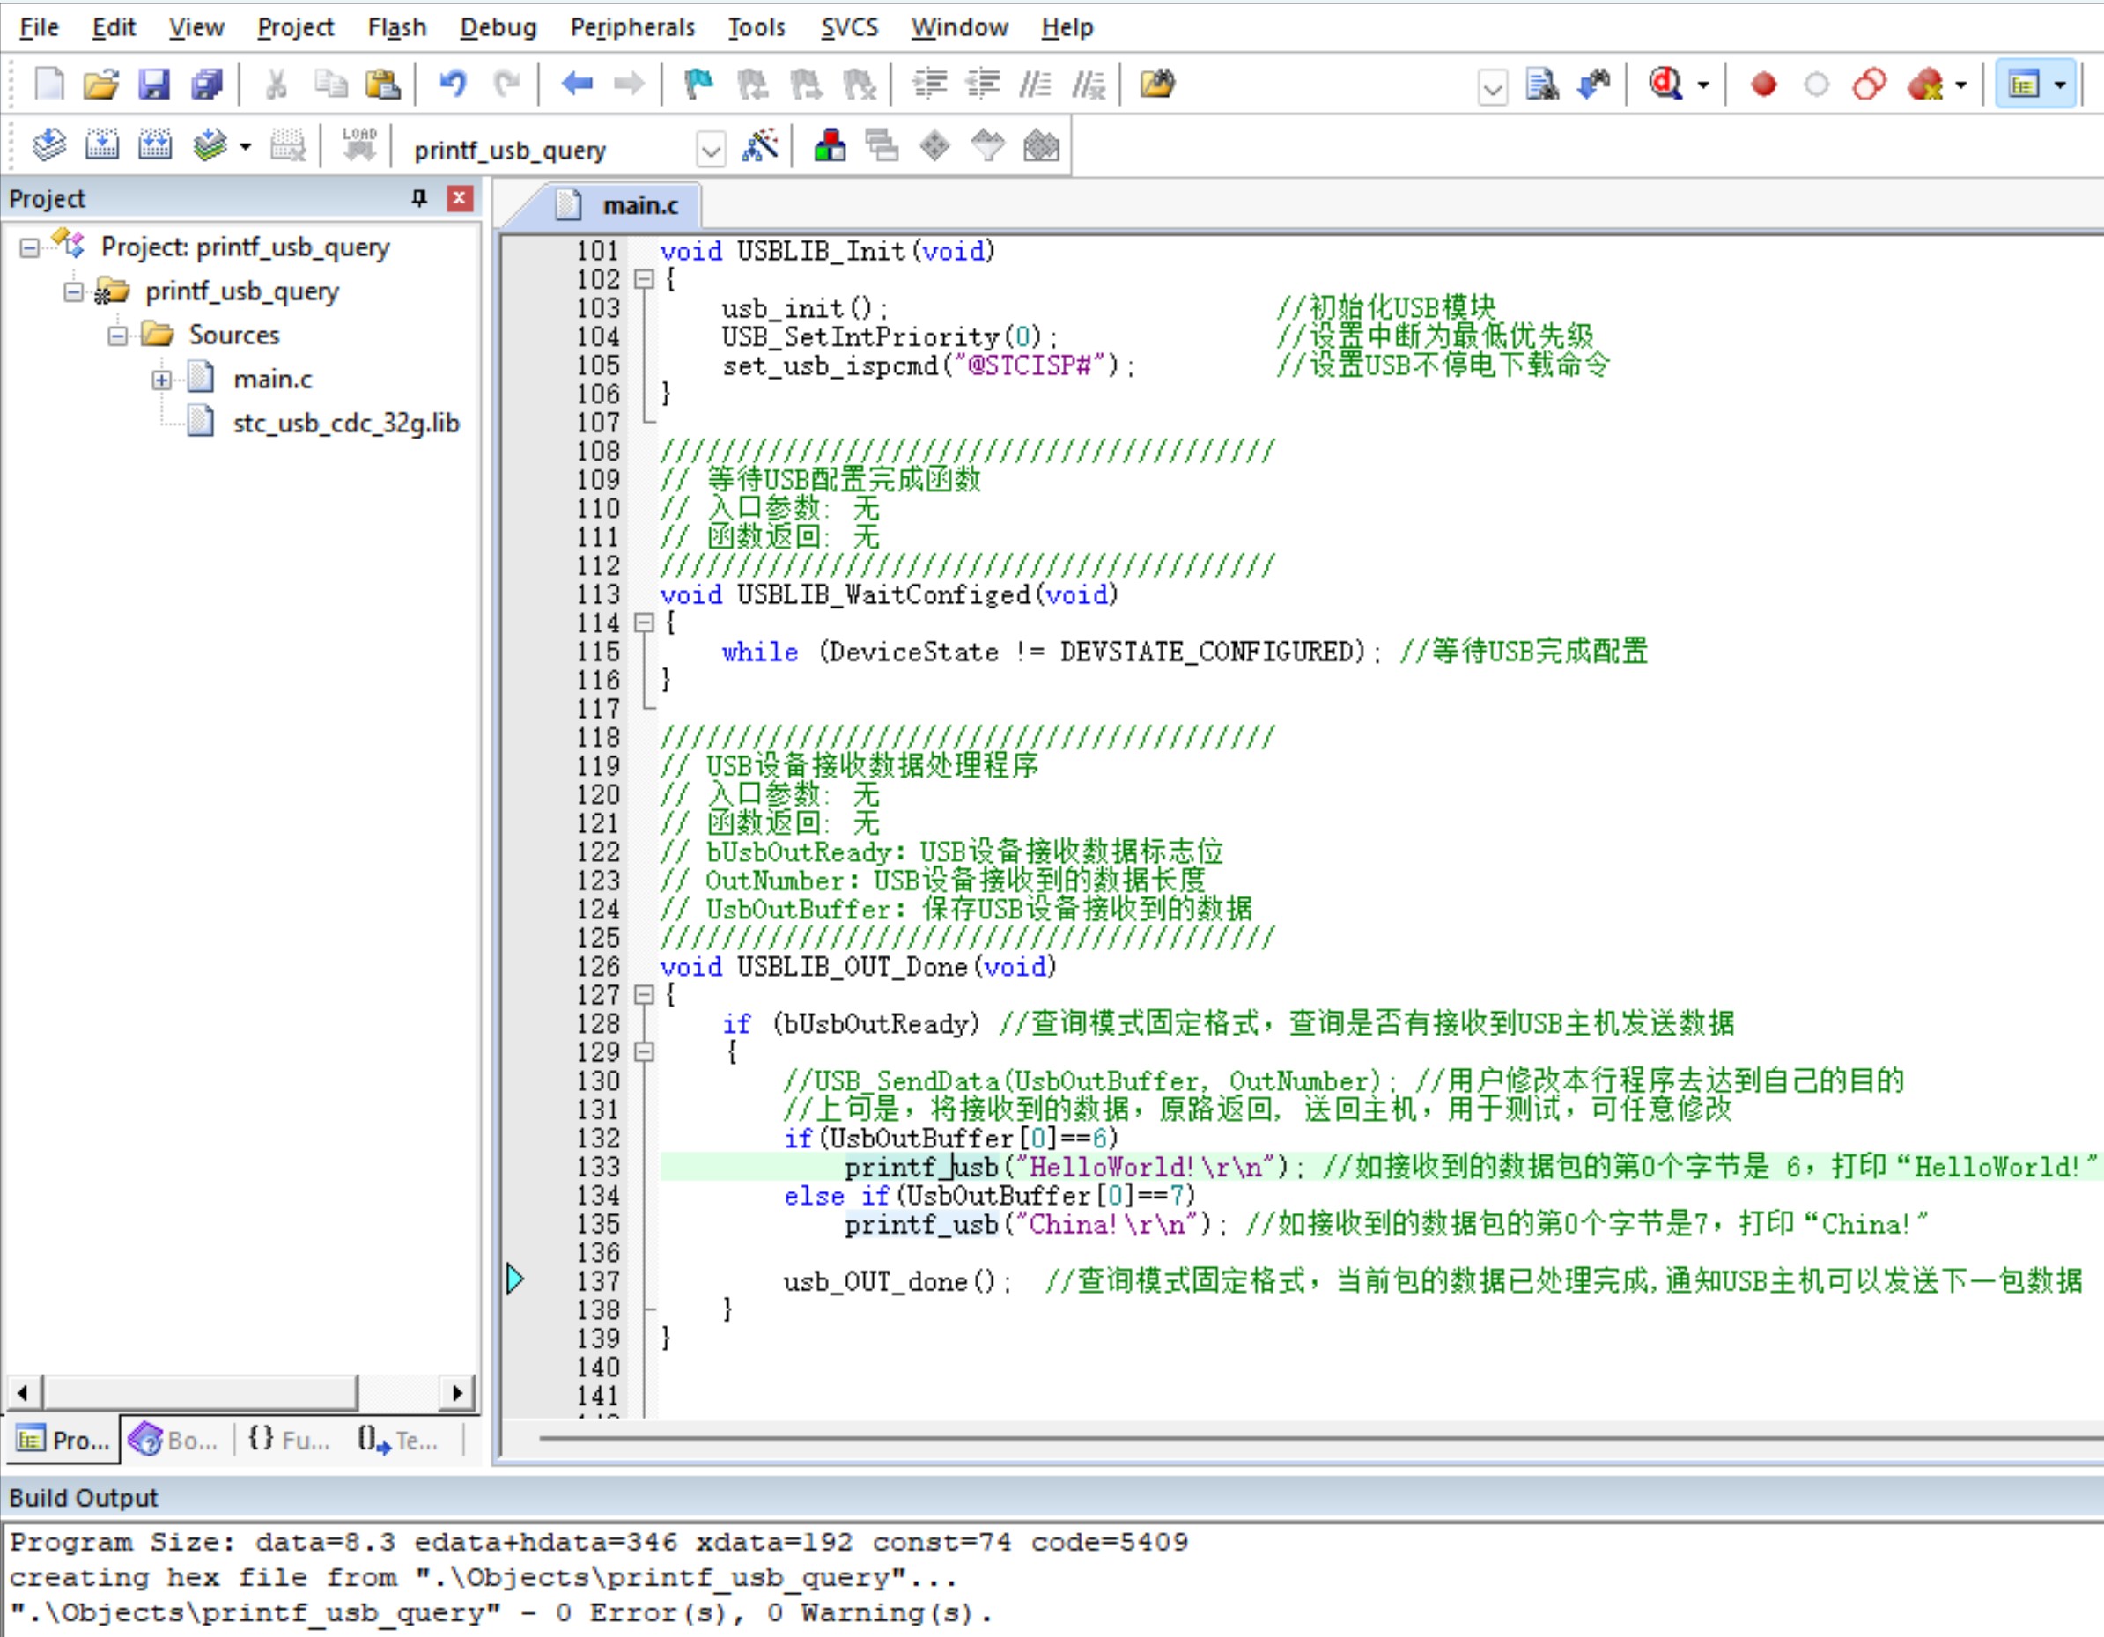Screen dimensions: 2104x1637
Task: Open the batch build dropdown arrow
Action: coord(246,146)
